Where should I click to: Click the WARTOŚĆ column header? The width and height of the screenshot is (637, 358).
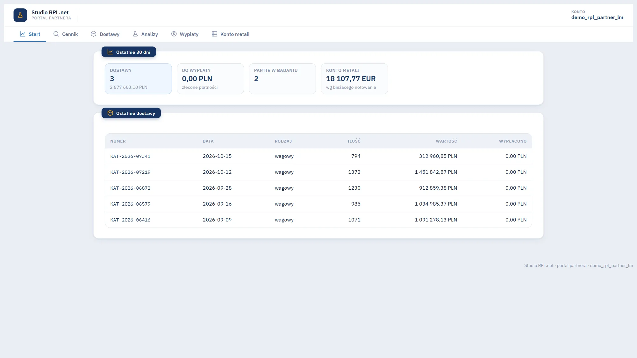(x=446, y=141)
